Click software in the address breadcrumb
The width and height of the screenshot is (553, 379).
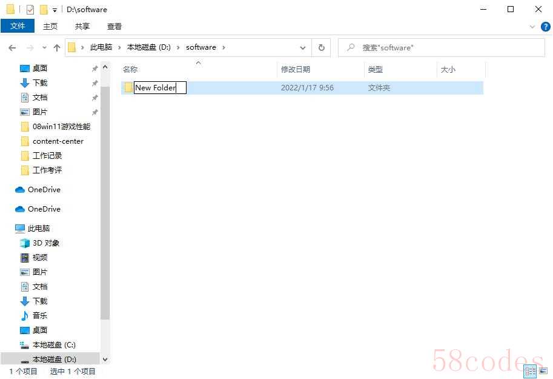tap(201, 47)
